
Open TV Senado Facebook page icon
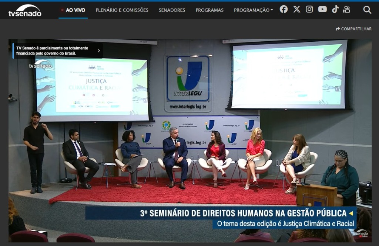tap(284, 9)
